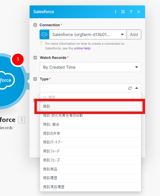
Task: Select 商談 取引先責任者の役割 option
Action: tap(90, 115)
